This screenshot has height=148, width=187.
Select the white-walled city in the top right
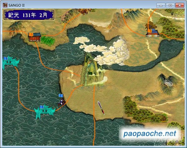151,32
